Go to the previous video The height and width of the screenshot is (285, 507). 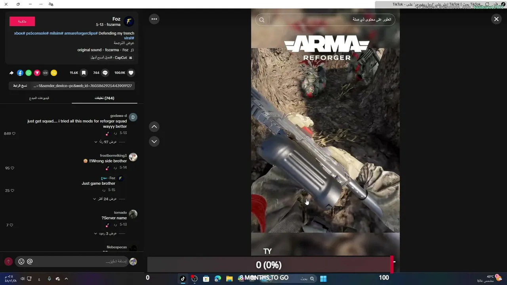click(x=154, y=127)
